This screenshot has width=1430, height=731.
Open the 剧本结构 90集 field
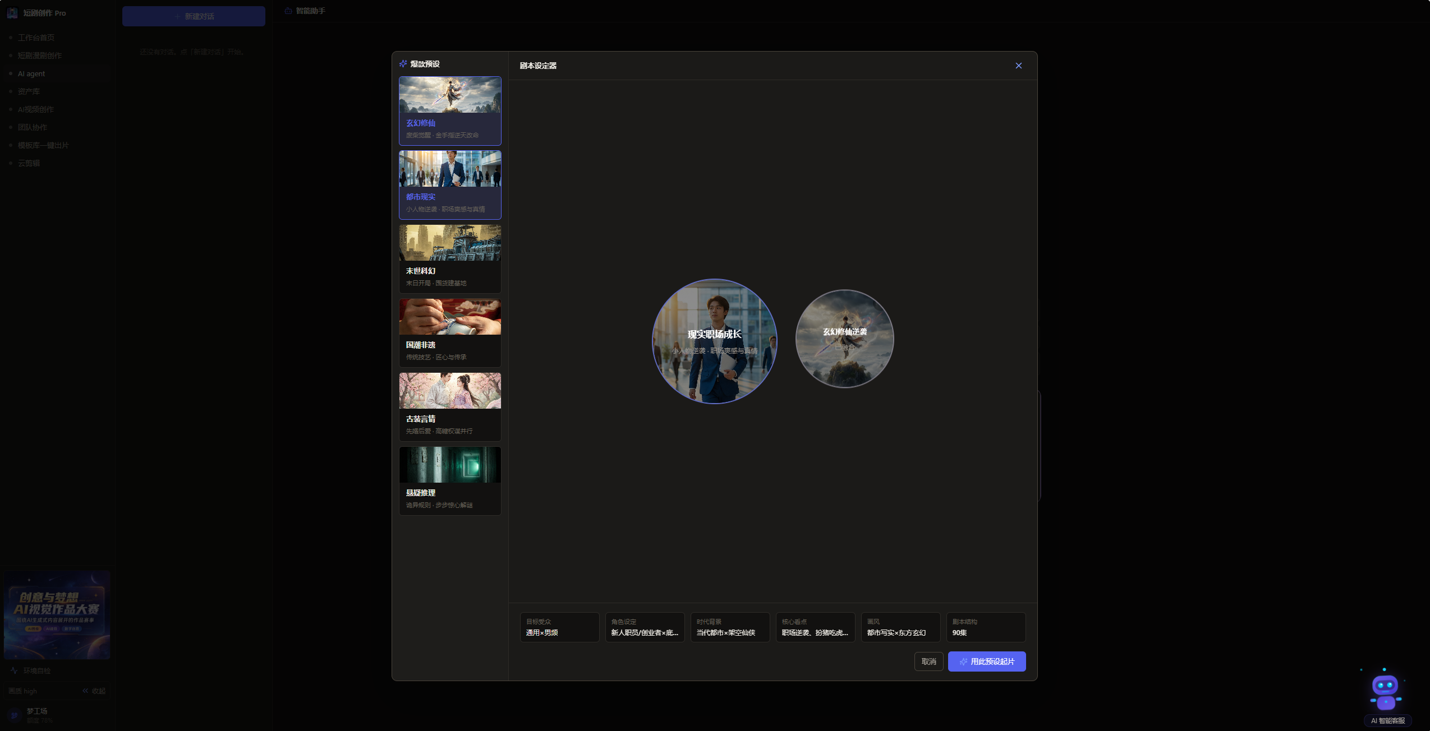(x=986, y=627)
